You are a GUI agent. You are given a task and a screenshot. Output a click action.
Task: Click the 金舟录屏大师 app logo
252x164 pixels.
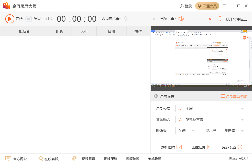[6, 6]
